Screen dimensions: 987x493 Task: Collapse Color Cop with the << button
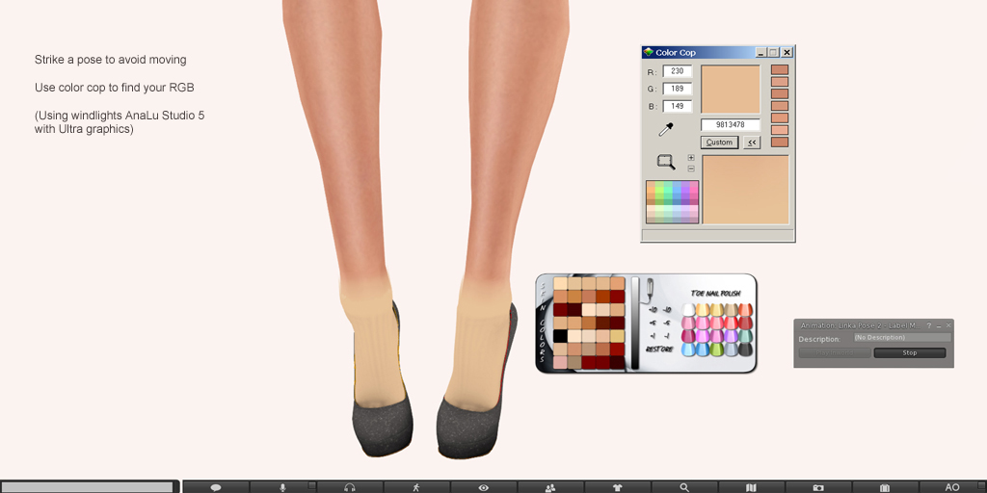[751, 143]
